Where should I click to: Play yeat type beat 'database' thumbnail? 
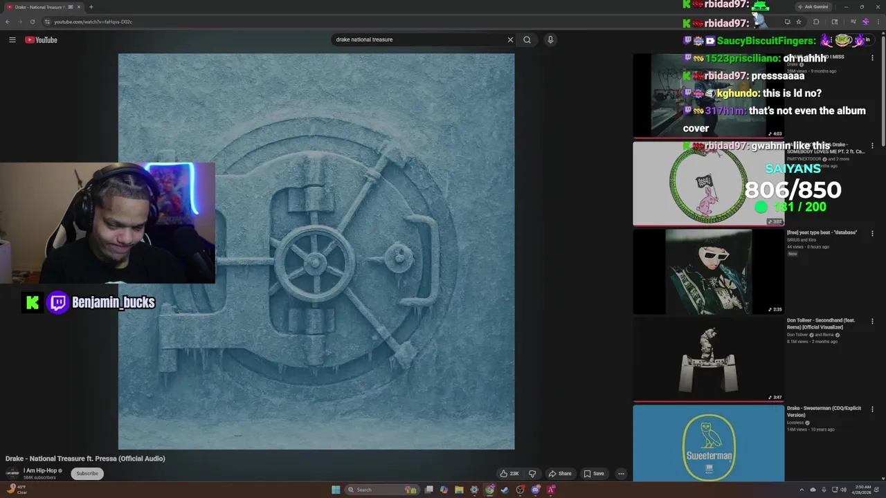coord(708,271)
